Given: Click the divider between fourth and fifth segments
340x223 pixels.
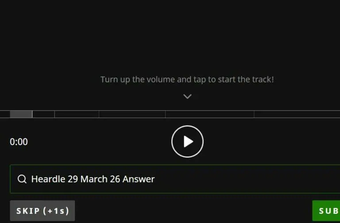Looking at the screenshot, I should (166, 114).
